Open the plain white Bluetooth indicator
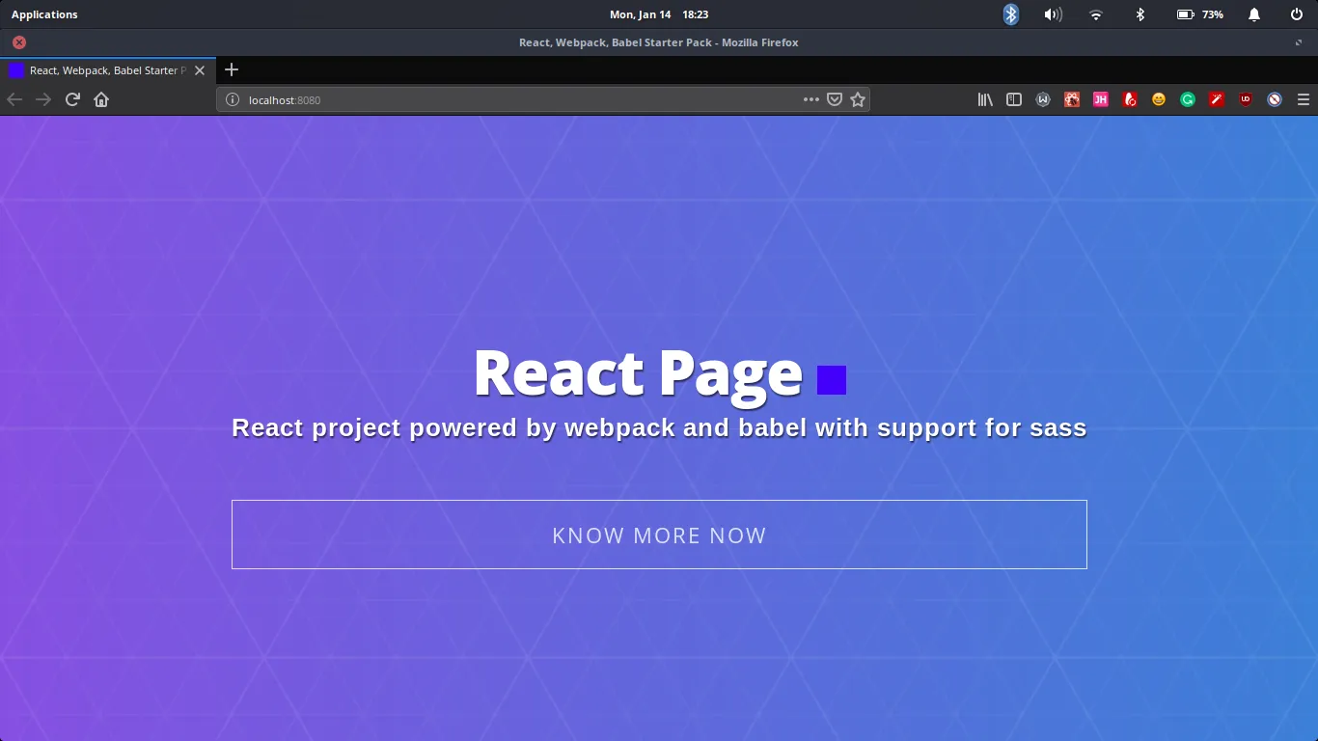1318x741 pixels. [1140, 14]
